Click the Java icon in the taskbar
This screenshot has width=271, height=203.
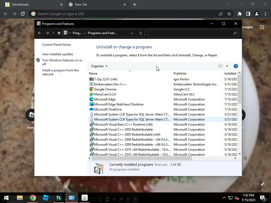tap(84, 198)
